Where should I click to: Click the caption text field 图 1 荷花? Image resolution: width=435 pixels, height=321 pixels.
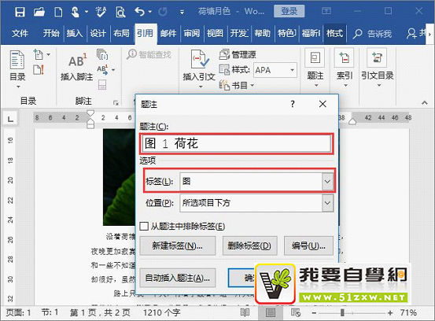(236, 144)
